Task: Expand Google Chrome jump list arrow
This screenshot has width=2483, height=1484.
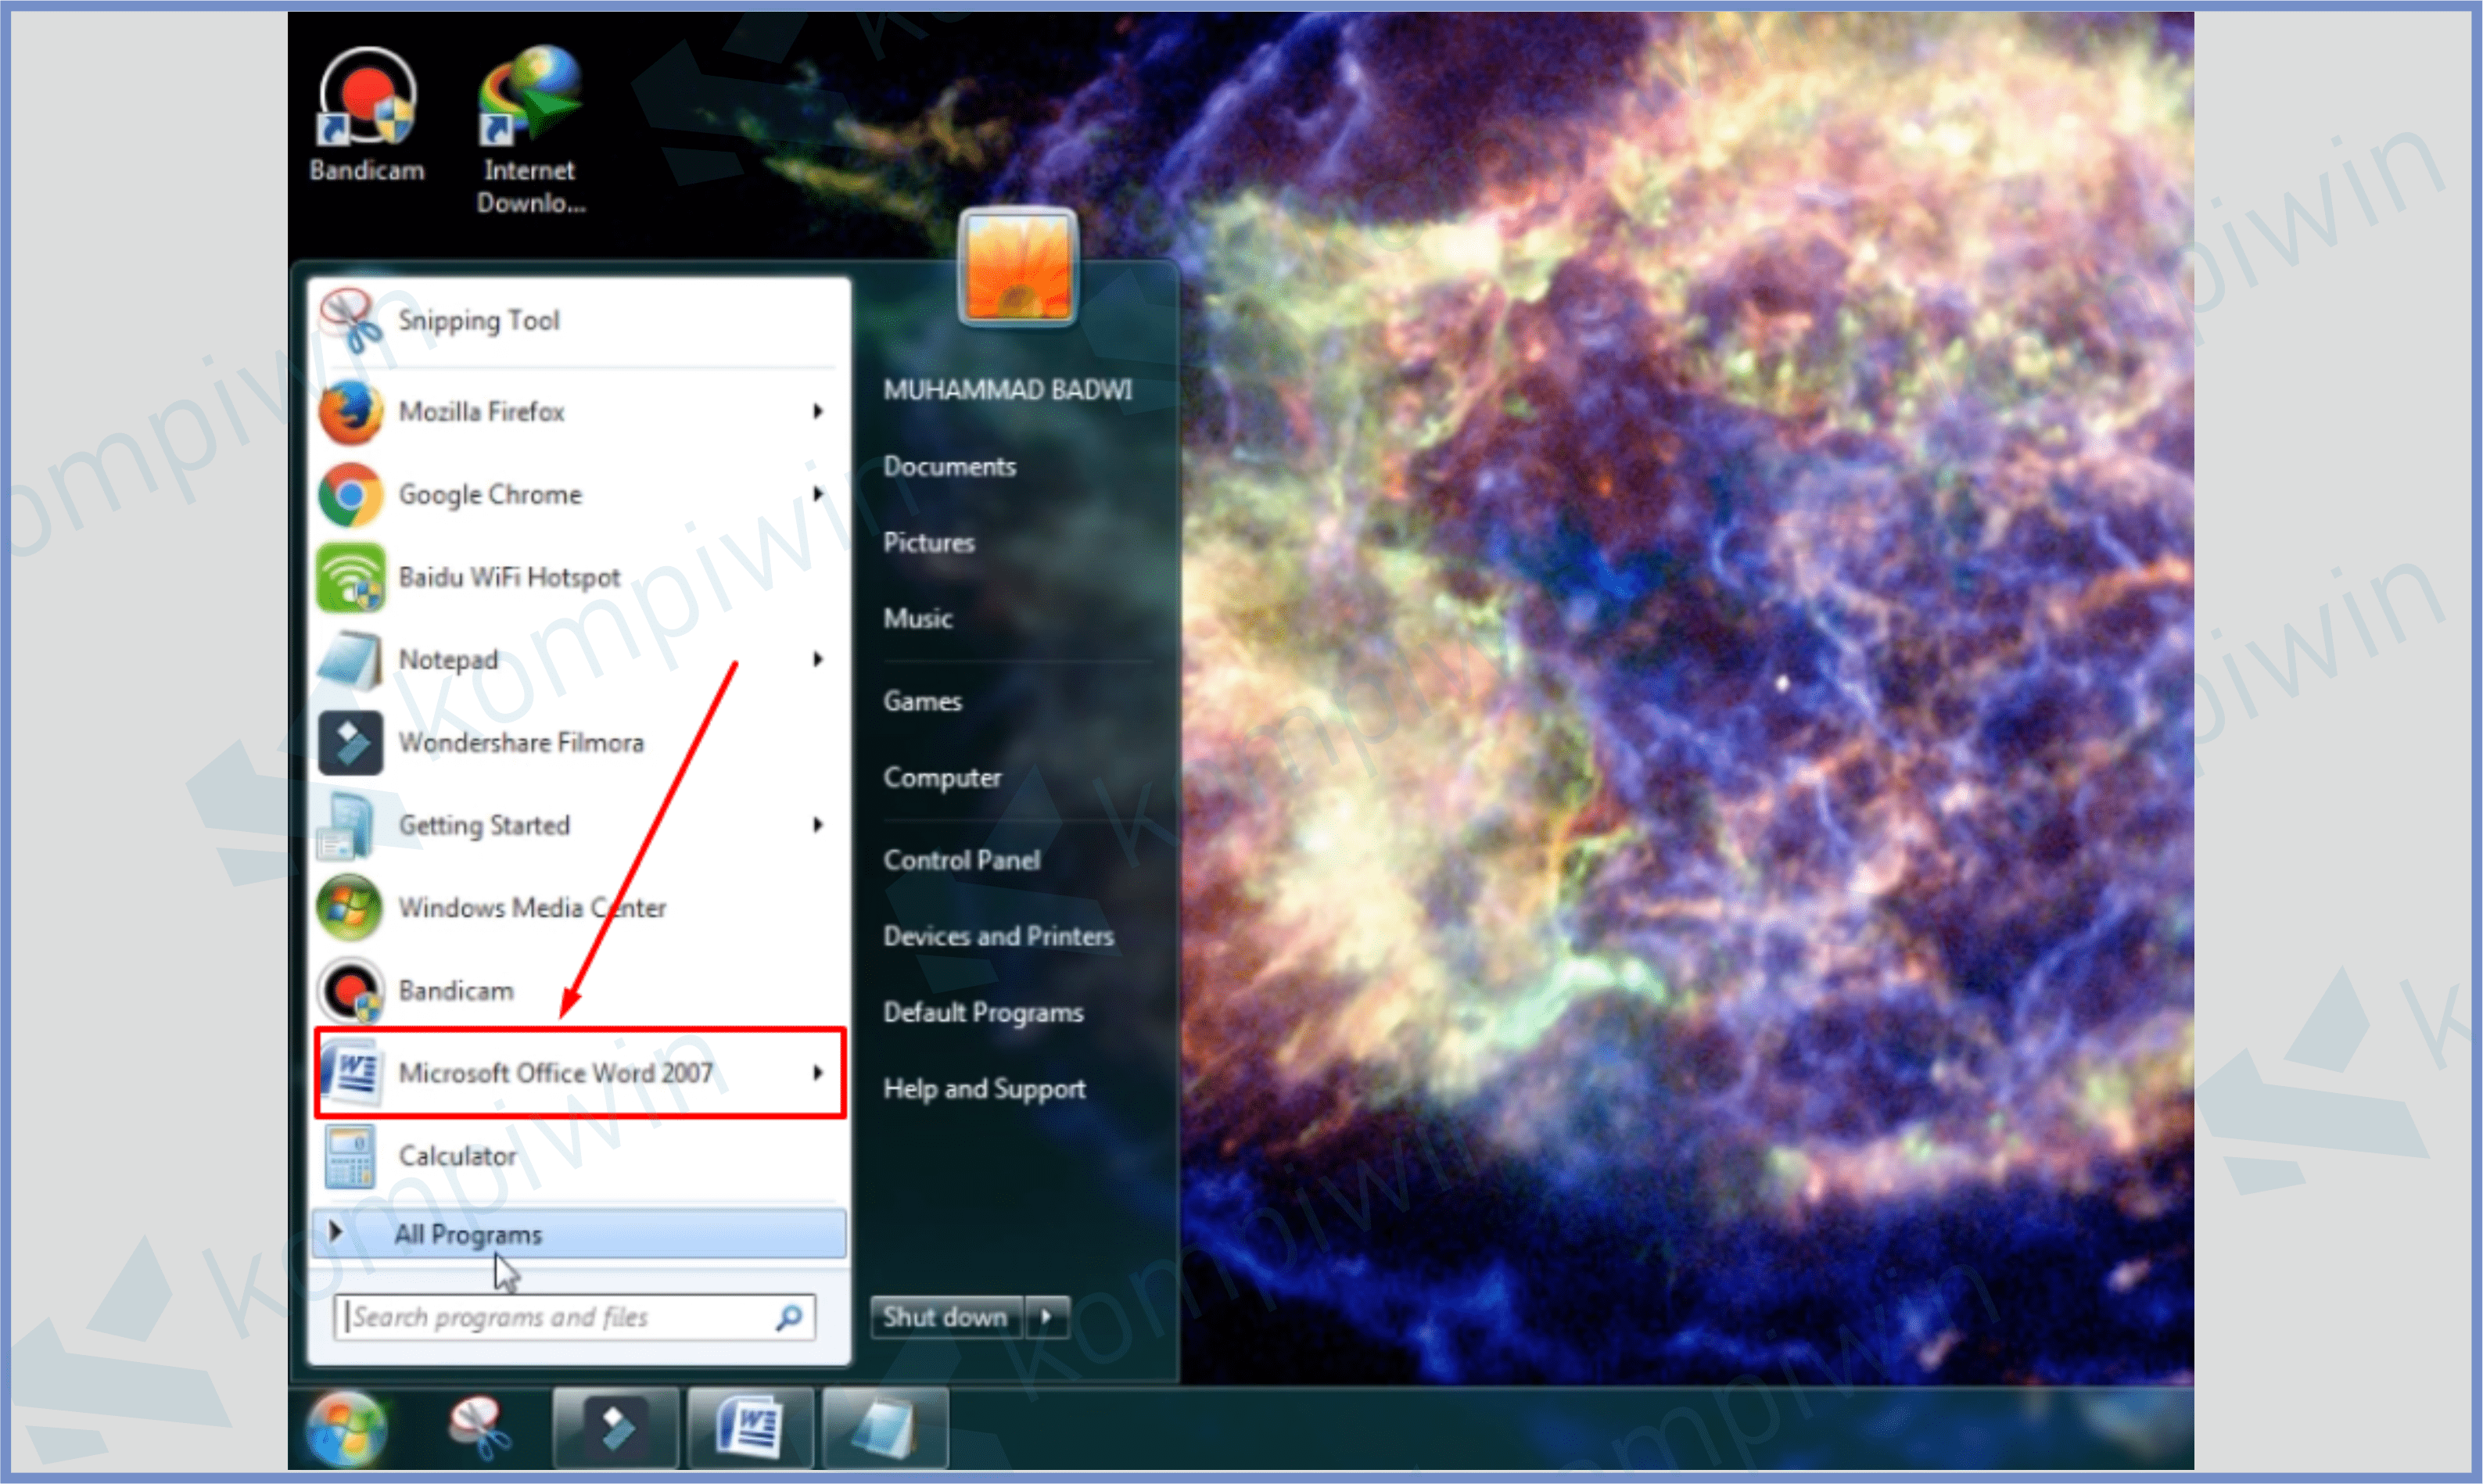Action: [818, 494]
